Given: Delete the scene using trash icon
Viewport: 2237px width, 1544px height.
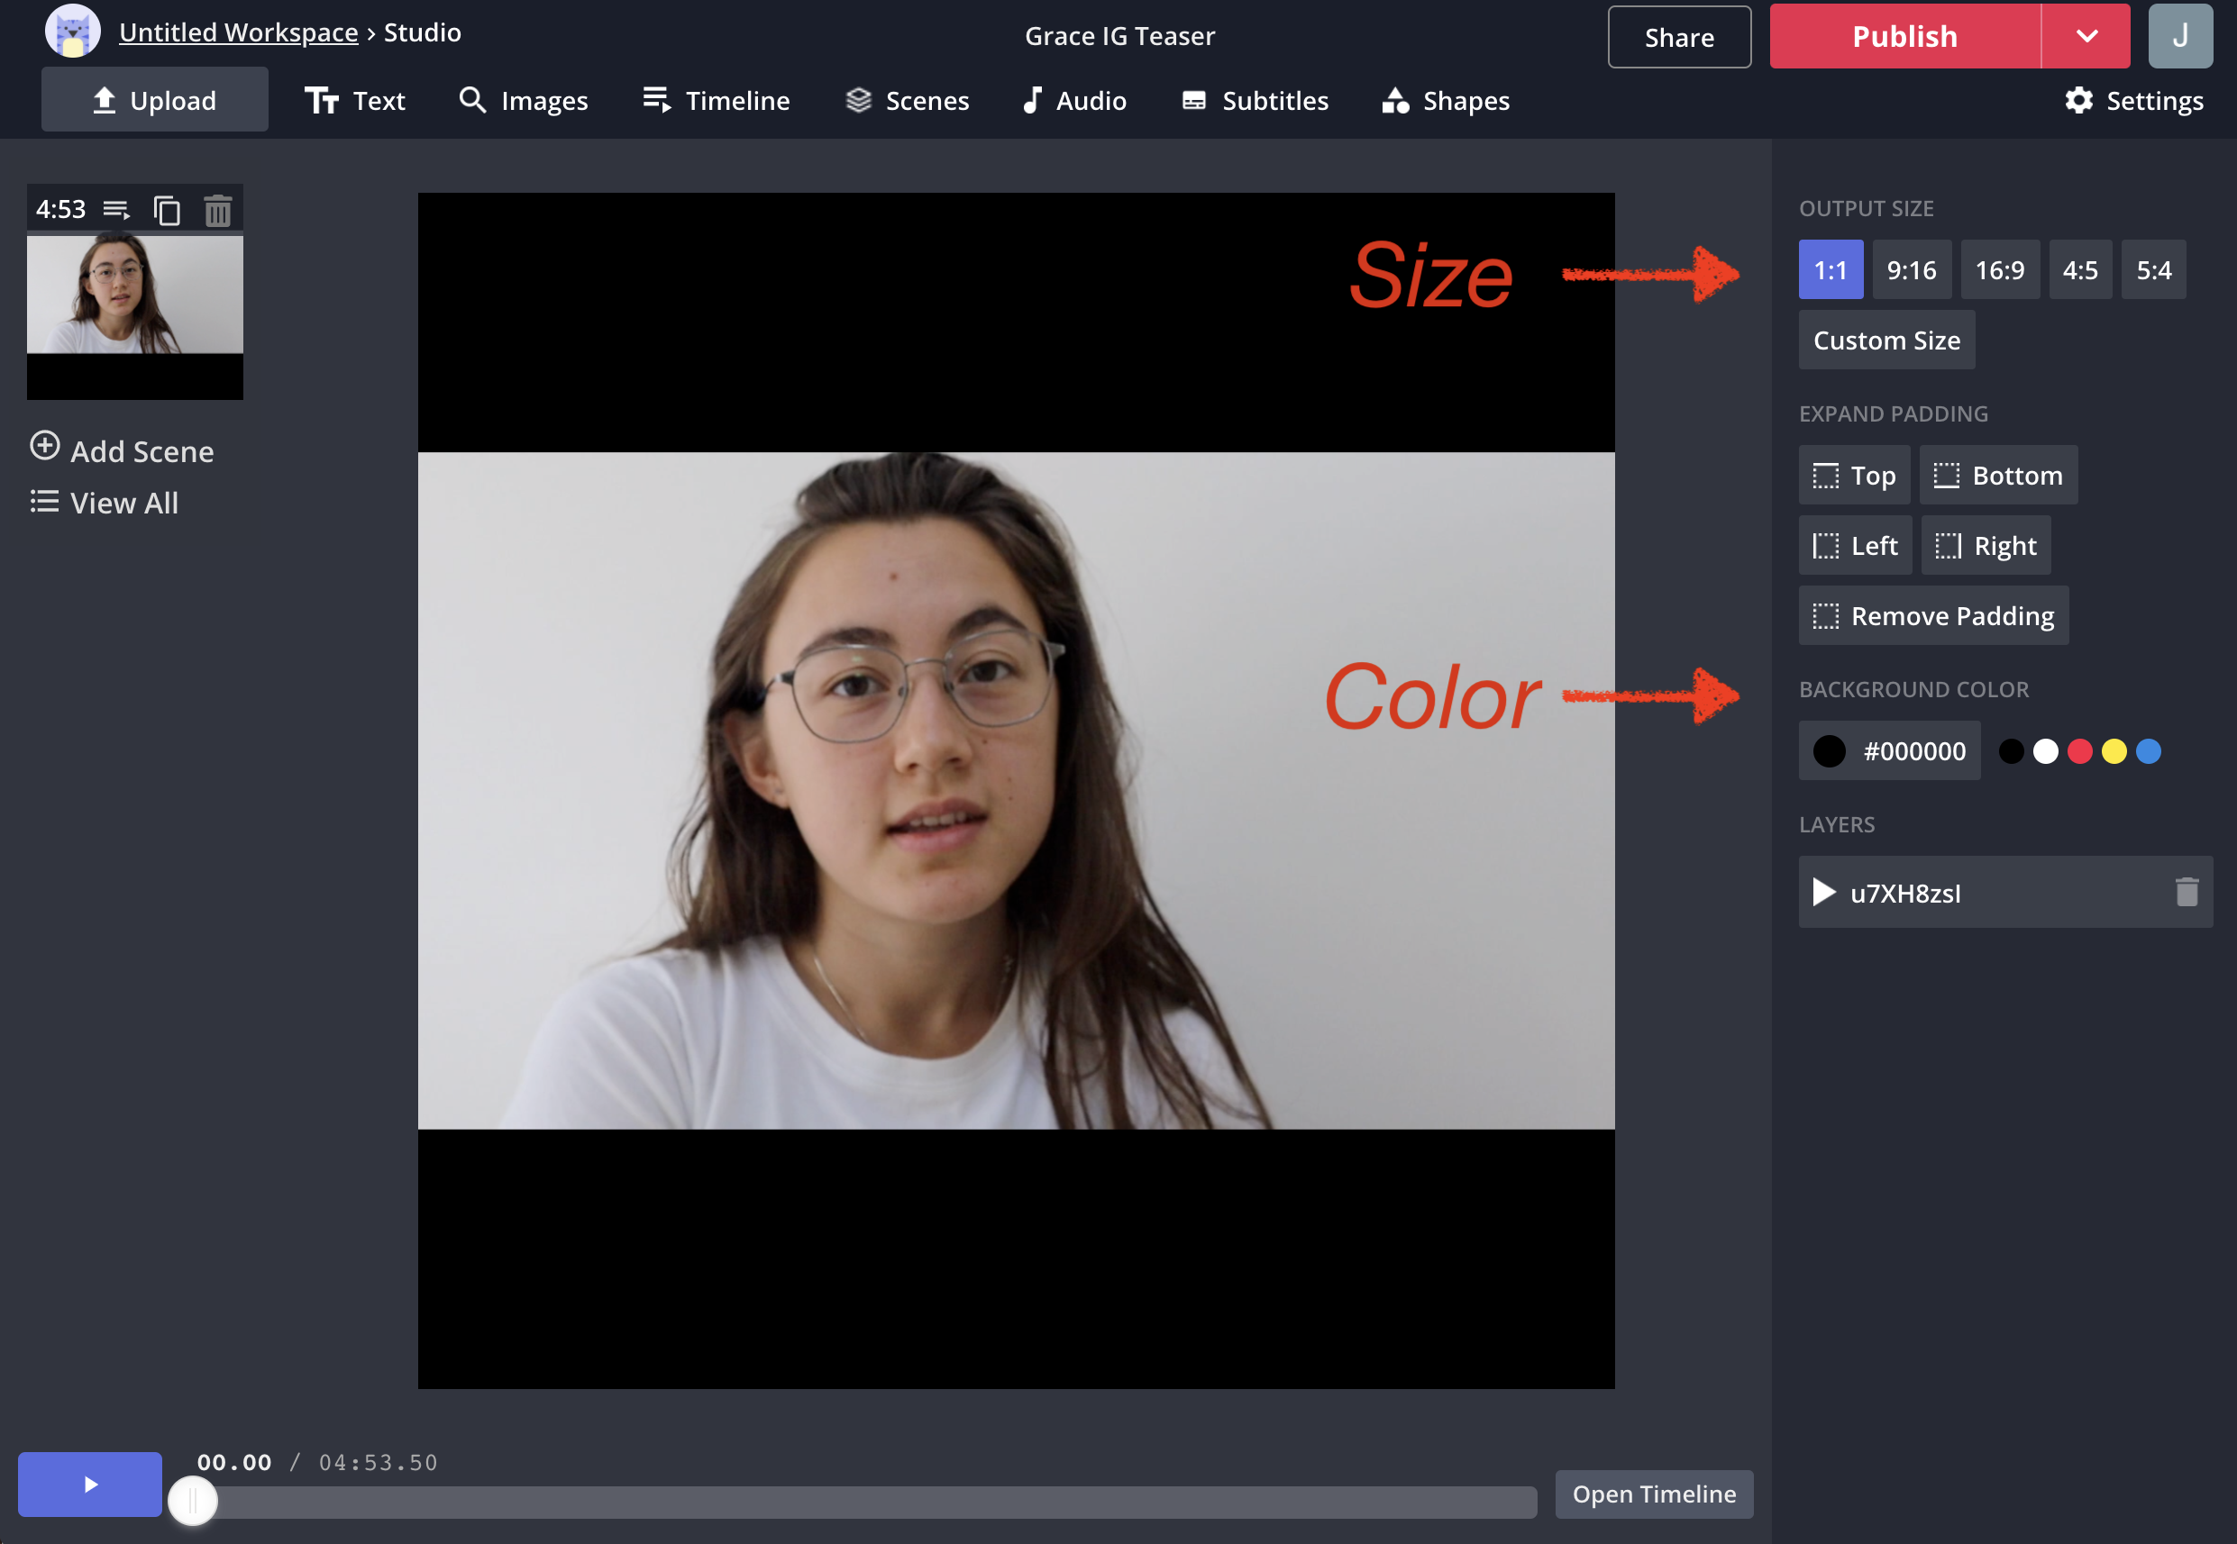Looking at the screenshot, I should (x=218, y=210).
